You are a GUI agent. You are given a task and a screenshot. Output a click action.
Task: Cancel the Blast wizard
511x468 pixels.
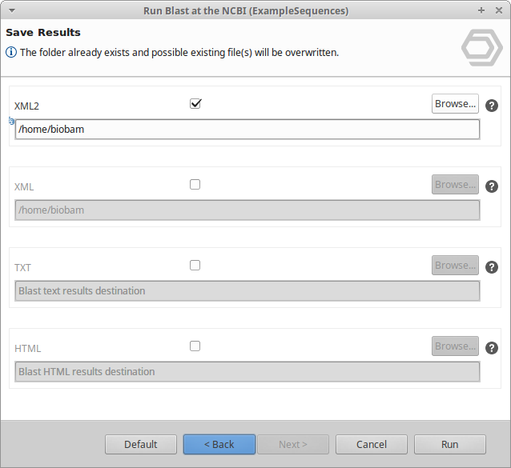[x=371, y=444]
